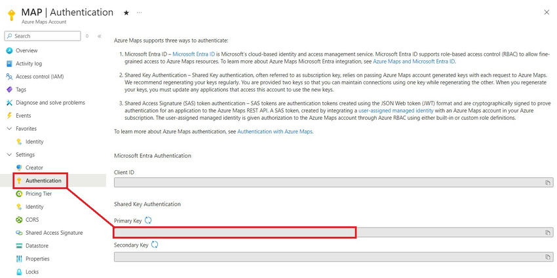557x278 pixels.
Task: Copy the Secondary Key value
Action: (x=548, y=257)
